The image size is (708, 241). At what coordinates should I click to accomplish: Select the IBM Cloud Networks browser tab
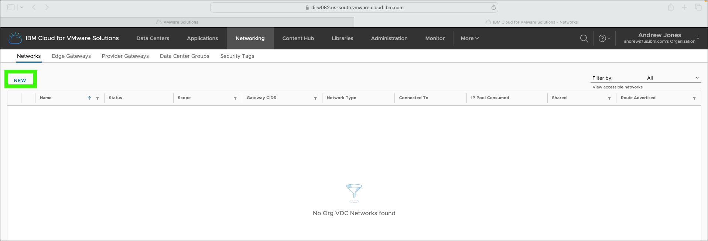click(x=531, y=22)
